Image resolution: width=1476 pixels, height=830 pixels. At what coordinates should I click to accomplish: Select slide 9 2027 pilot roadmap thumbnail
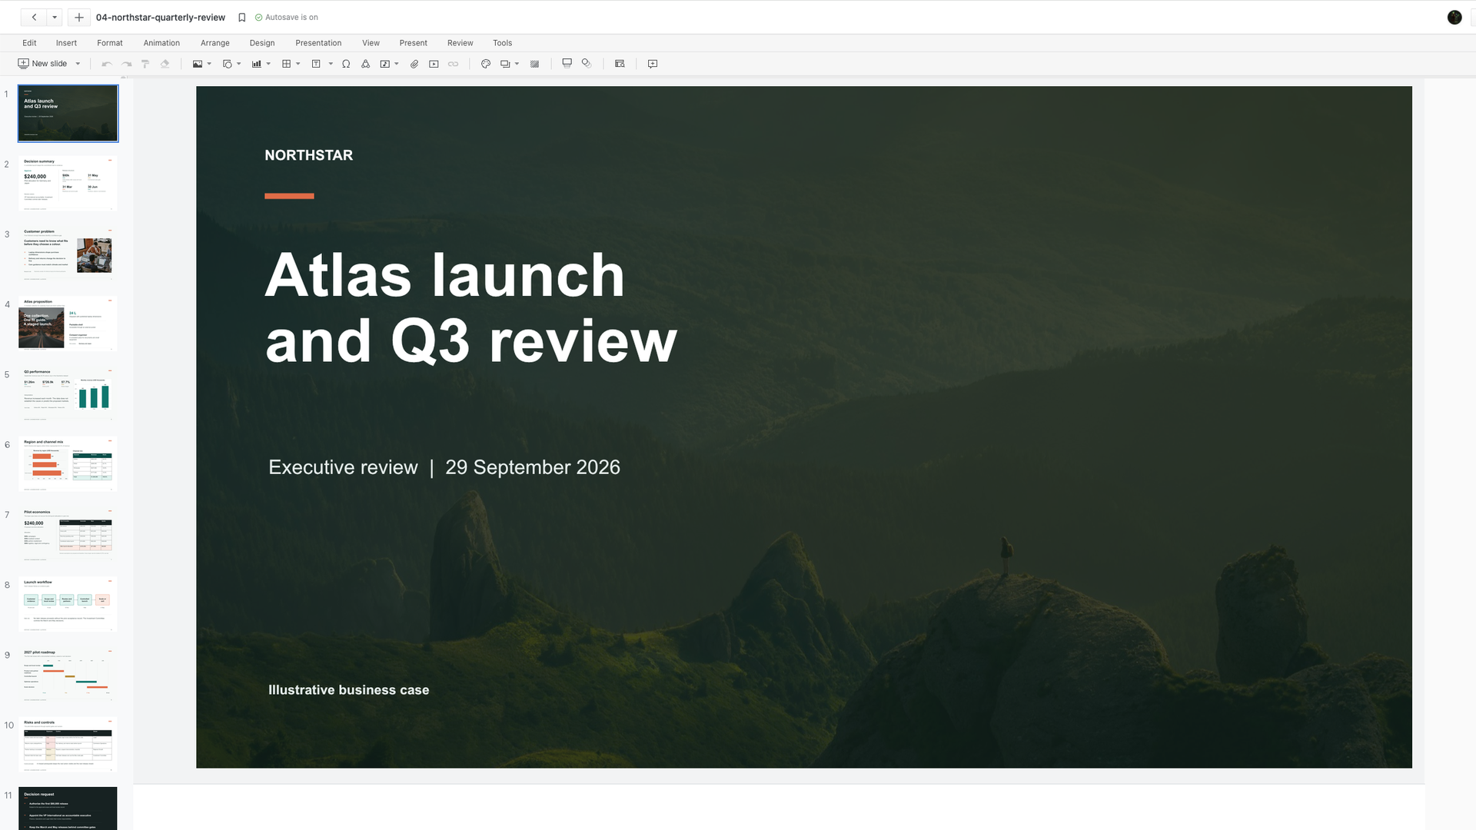(x=68, y=675)
